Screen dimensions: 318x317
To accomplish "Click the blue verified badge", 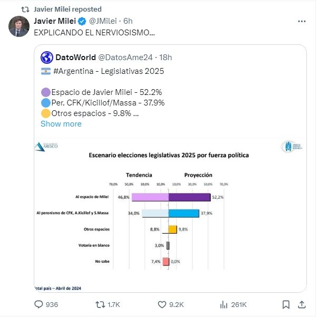I will (x=82, y=21).
